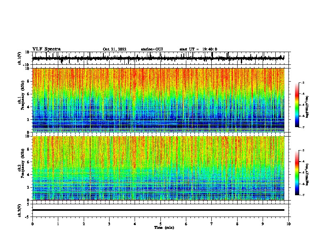The image size is (325, 251).
Task: Click tick label "9" on Time axis
Action: 263,224
